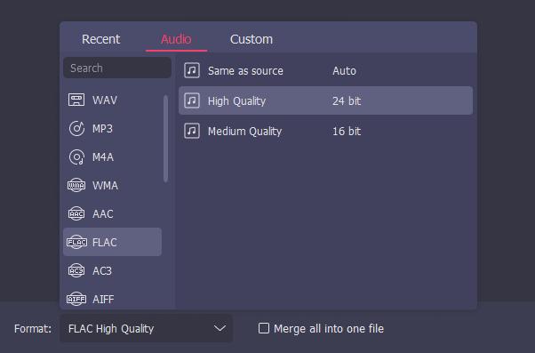The image size is (535, 353).
Task: Select the AC3 label
Action: [x=102, y=270]
